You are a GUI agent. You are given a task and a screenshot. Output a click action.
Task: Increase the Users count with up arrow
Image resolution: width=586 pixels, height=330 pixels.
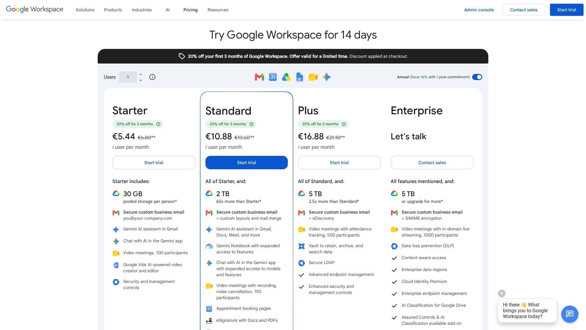(x=141, y=74)
